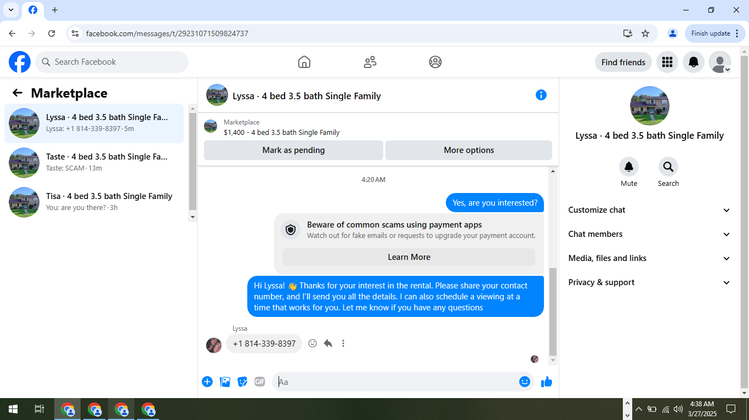Expand Media, files and links section
Image resolution: width=749 pixels, height=420 pixels.
click(650, 258)
